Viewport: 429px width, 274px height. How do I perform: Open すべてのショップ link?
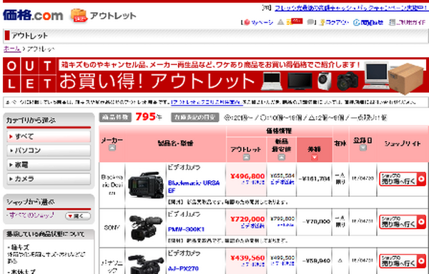click(31, 215)
